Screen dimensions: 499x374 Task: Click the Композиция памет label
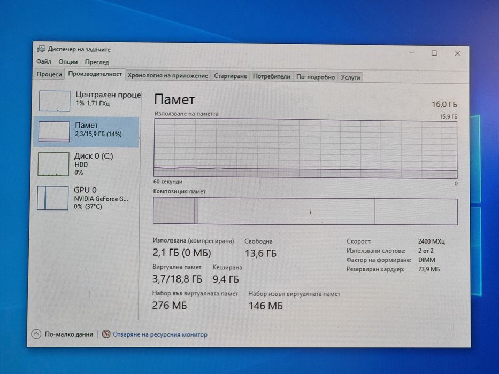(180, 191)
